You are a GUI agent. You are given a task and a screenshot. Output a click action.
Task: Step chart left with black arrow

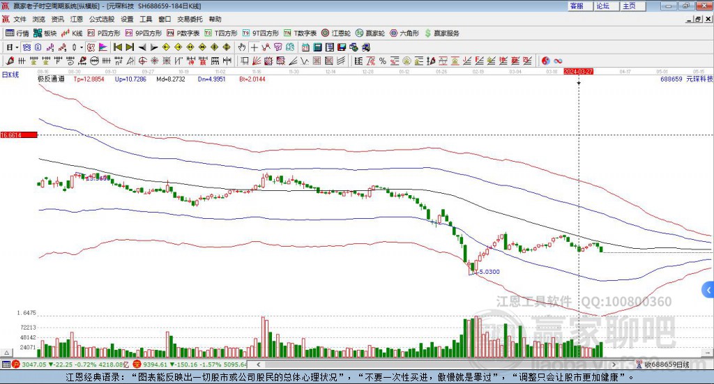pyautogui.click(x=142, y=47)
